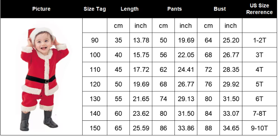Click the US Size Rererence header
The width and height of the screenshot is (278, 136).
click(259, 9)
